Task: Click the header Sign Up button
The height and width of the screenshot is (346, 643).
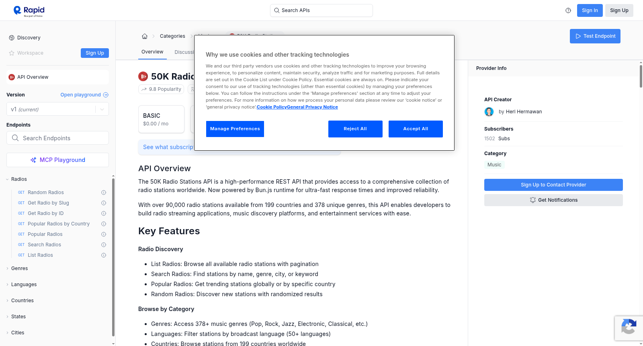Action: [x=619, y=10]
